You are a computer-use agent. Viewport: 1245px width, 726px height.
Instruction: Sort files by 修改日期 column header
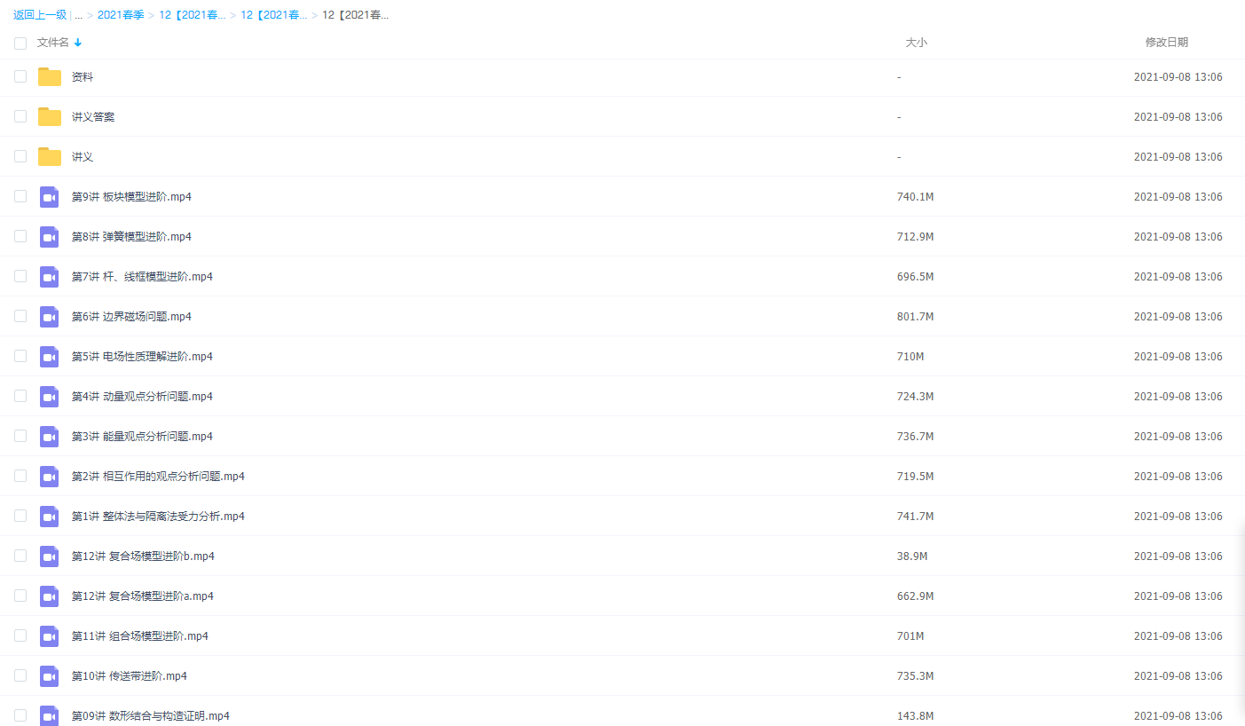(x=1166, y=43)
